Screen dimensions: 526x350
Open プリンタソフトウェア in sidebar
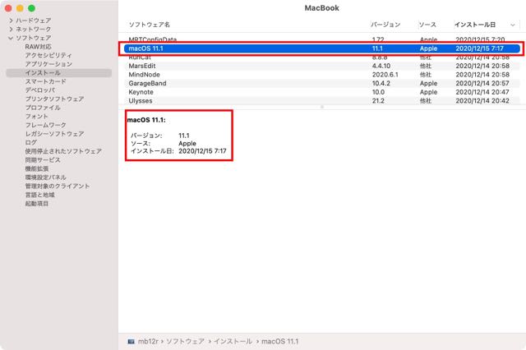click(x=55, y=99)
